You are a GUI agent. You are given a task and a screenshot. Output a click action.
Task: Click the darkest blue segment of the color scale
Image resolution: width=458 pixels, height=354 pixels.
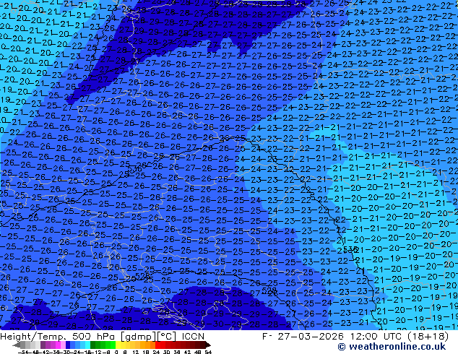pyautogui.click(x=68, y=345)
